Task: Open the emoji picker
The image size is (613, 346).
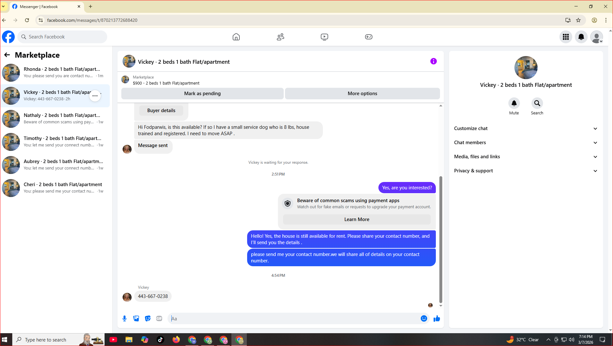Action: (424, 318)
